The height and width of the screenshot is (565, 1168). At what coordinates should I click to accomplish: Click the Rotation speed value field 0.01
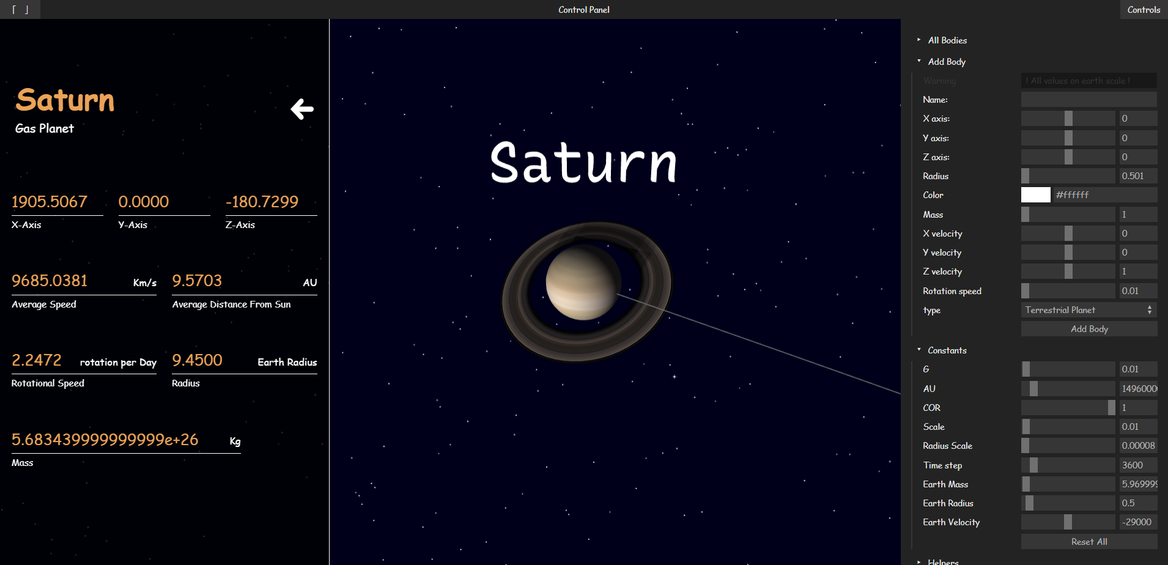pos(1138,291)
